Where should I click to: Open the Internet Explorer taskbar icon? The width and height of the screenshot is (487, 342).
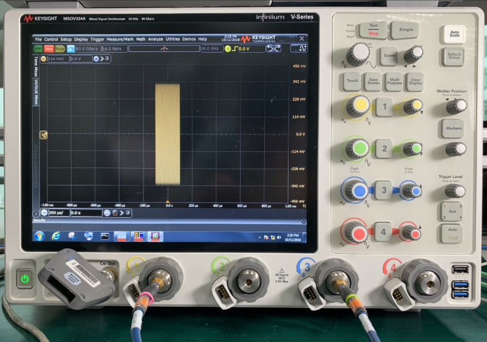pyautogui.click(x=56, y=236)
